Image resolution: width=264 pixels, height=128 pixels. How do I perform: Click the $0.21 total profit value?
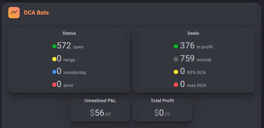point(162,113)
